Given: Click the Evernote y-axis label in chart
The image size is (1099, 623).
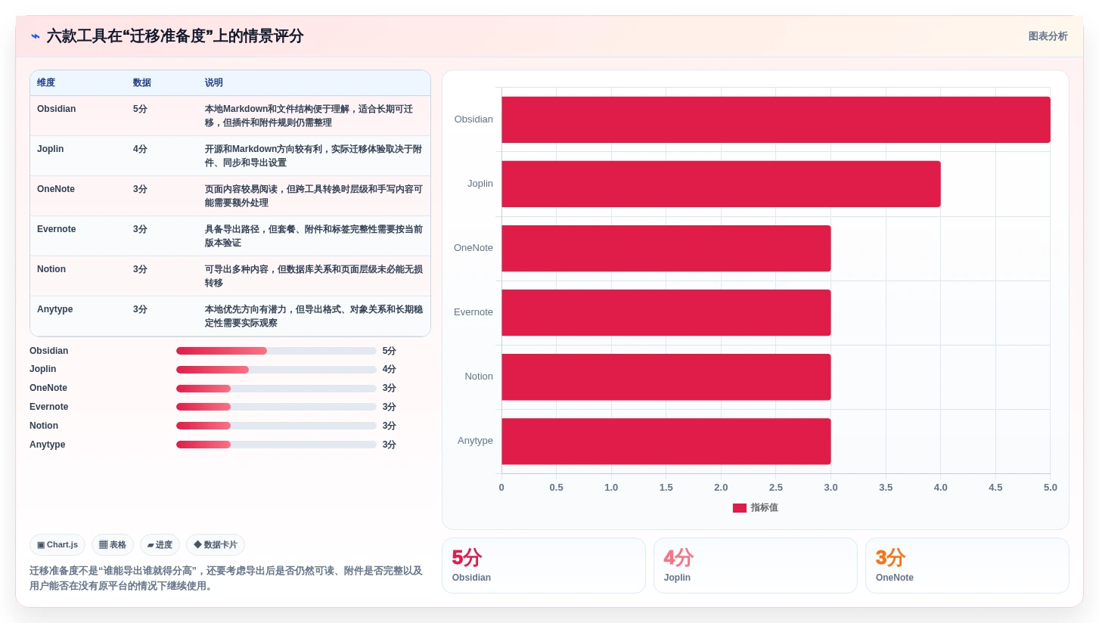Looking at the screenshot, I should [473, 312].
